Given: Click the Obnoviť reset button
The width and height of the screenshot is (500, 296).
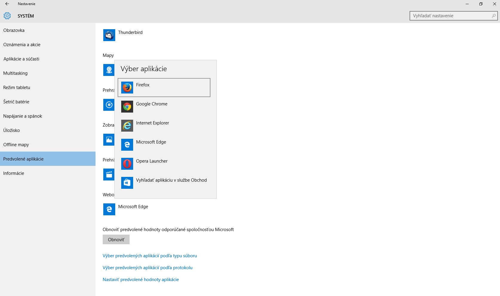Looking at the screenshot, I should click(x=116, y=239).
